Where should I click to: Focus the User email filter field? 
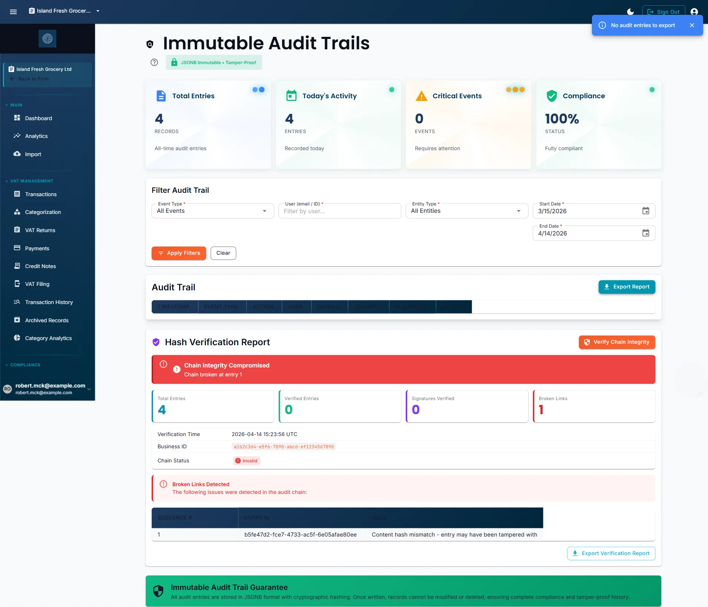coord(340,211)
